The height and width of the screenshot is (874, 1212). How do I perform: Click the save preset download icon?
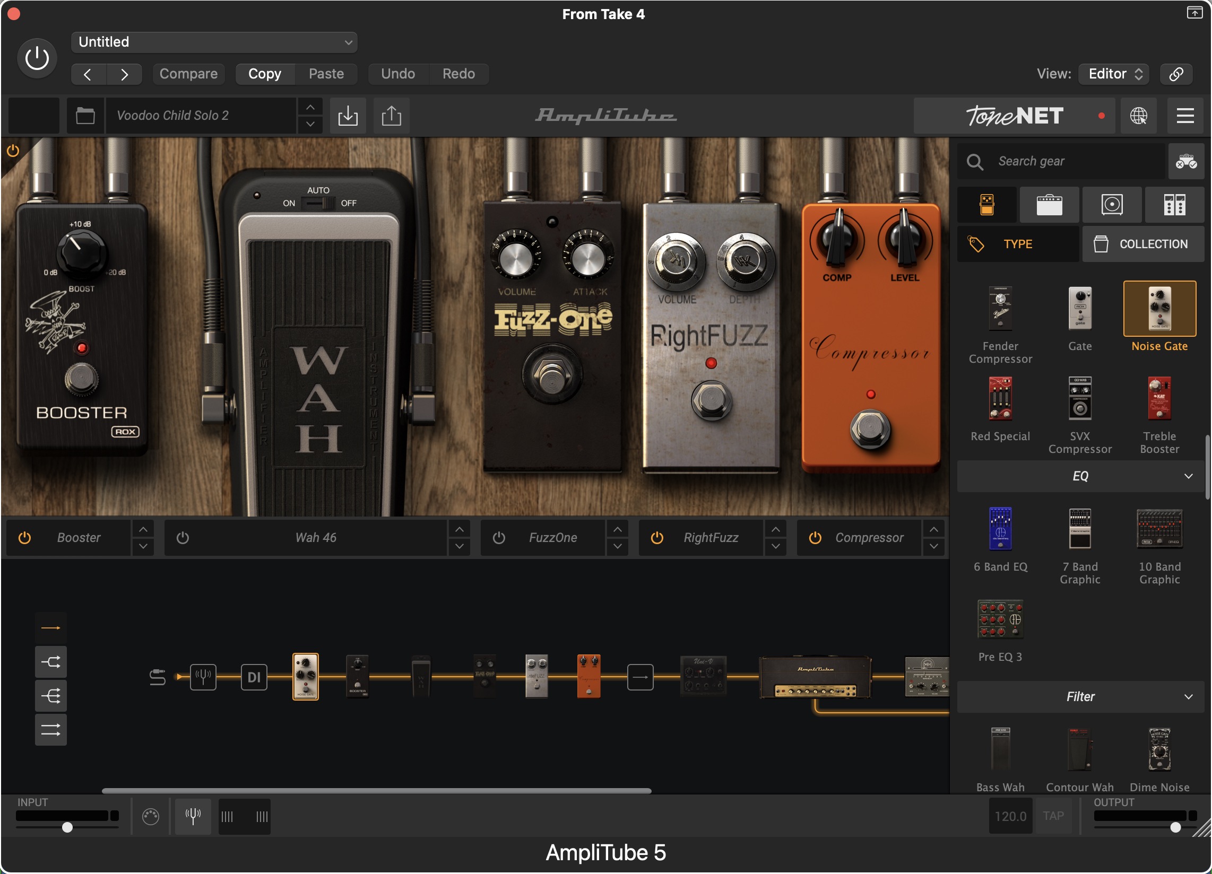[x=348, y=116]
